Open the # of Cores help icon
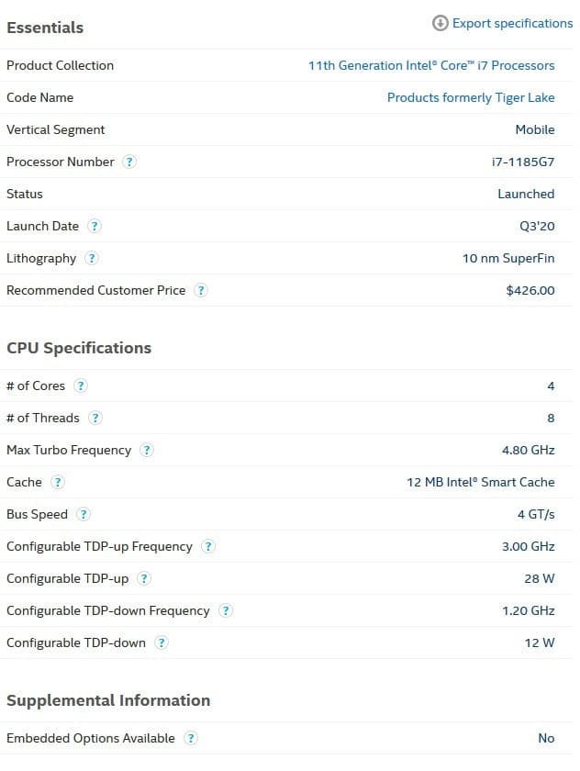Viewport: 580px width, 771px height. pyautogui.click(x=81, y=386)
